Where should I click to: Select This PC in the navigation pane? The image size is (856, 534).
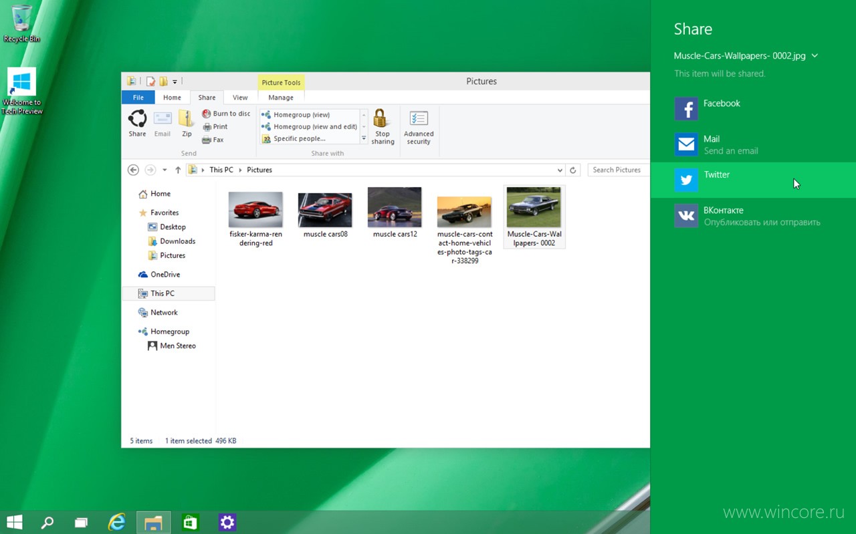[169, 293]
